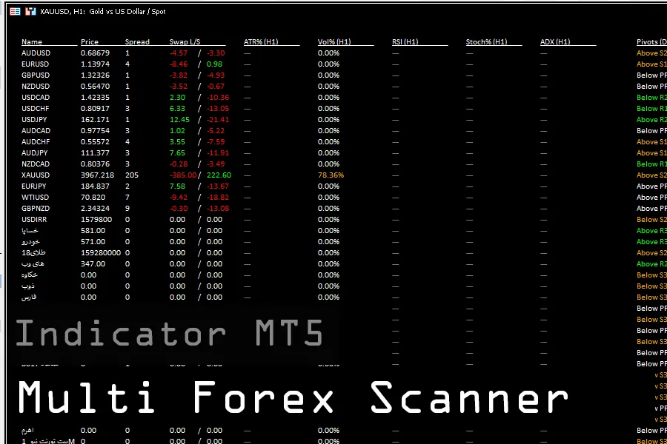Click the USDJPY short swap -21.41
The image size is (667, 444).
(x=218, y=119)
